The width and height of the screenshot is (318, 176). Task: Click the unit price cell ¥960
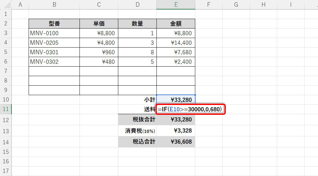click(x=99, y=52)
